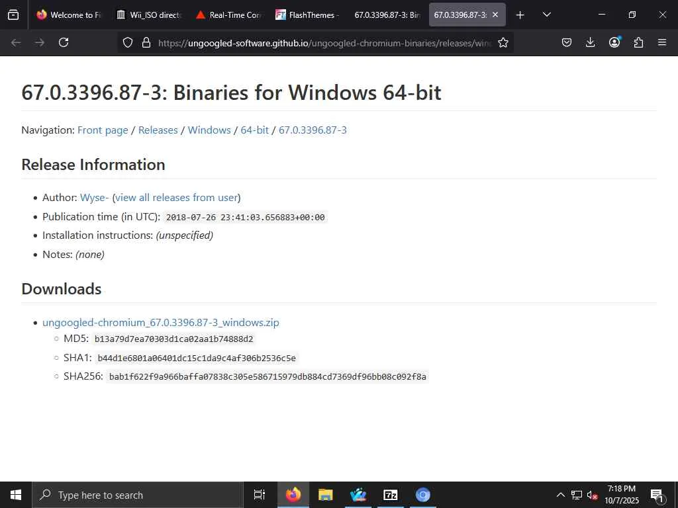Image resolution: width=678 pixels, height=508 pixels.
Task: Switch to Wii_ISO directory tab
Action: (149, 15)
